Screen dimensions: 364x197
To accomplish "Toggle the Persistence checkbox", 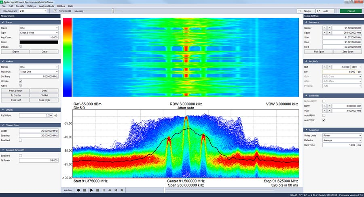I will [x=55, y=11].
